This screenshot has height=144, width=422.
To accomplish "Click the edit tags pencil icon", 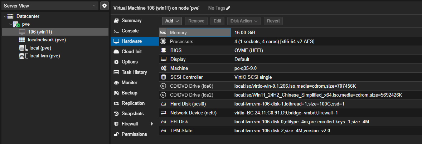I will (228, 8).
